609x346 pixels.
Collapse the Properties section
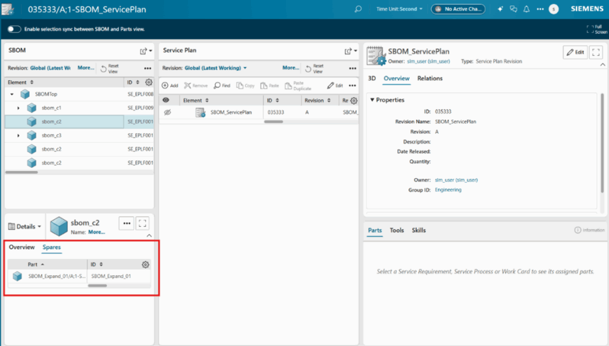372,100
